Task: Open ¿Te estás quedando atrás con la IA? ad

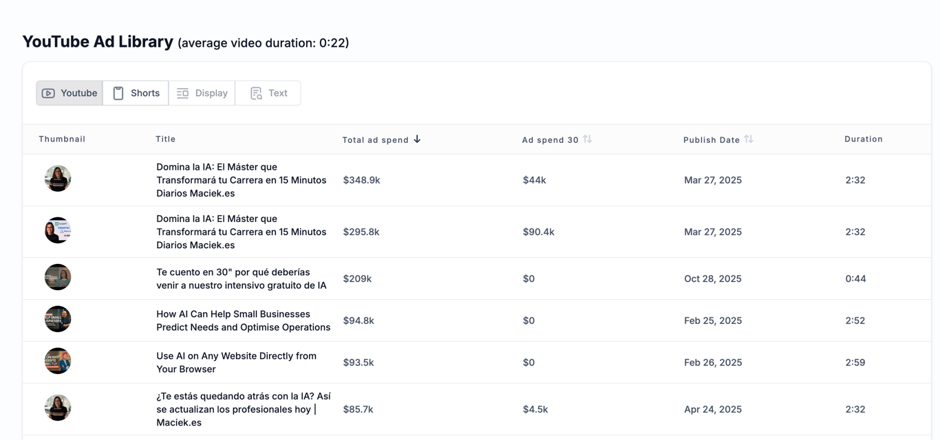Action: click(243, 409)
